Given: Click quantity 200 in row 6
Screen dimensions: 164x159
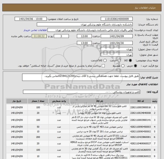Looking at the screenshot, I should pyautogui.click(x=38, y=137).
